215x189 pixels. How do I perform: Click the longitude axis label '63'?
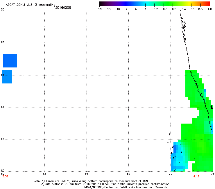pyautogui.click(x=44, y=174)
